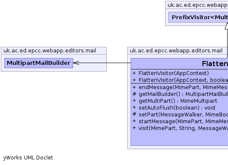Click the PrefixVisitor class box
Image resolution: width=228 pixels, height=165 pixels.
coord(198,17)
